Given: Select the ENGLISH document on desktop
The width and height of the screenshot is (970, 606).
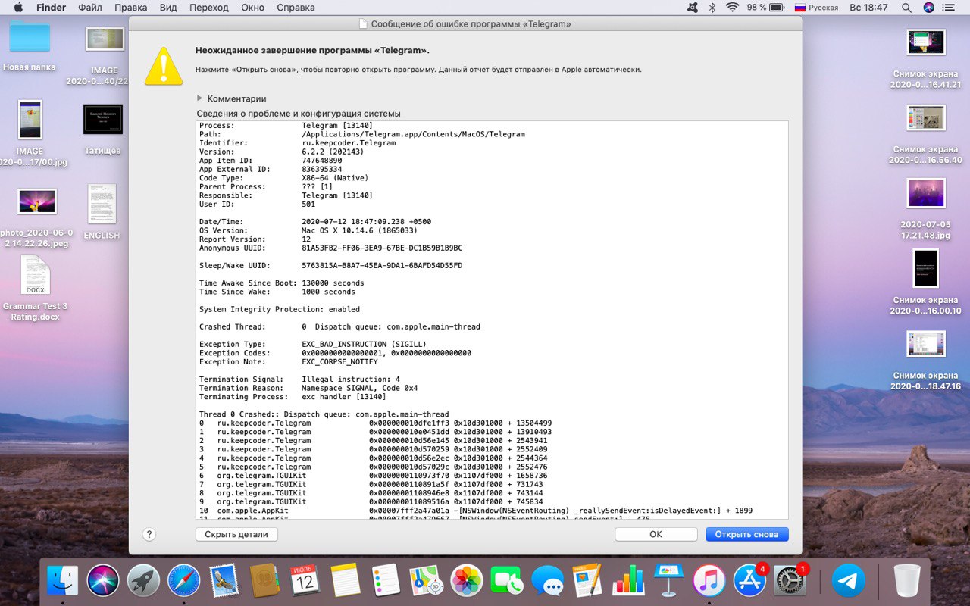Looking at the screenshot, I should [x=102, y=212].
